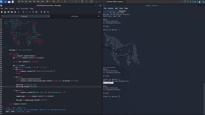Open the VMware Tabs menu
The image size is (205, 115).
pos(38,1)
